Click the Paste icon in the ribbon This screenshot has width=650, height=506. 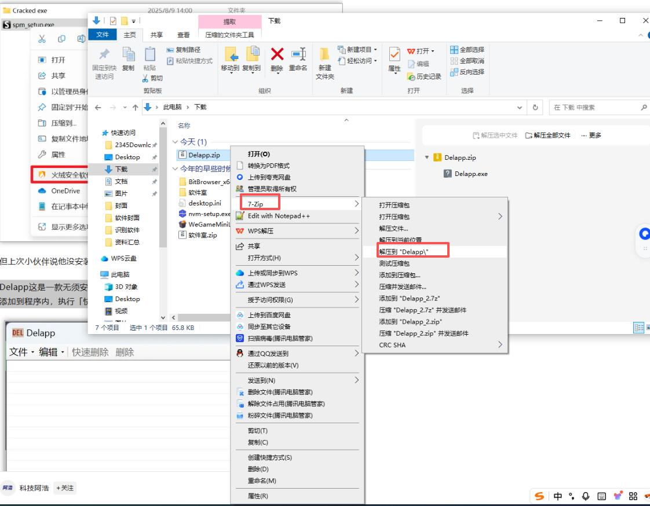point(149,54)
